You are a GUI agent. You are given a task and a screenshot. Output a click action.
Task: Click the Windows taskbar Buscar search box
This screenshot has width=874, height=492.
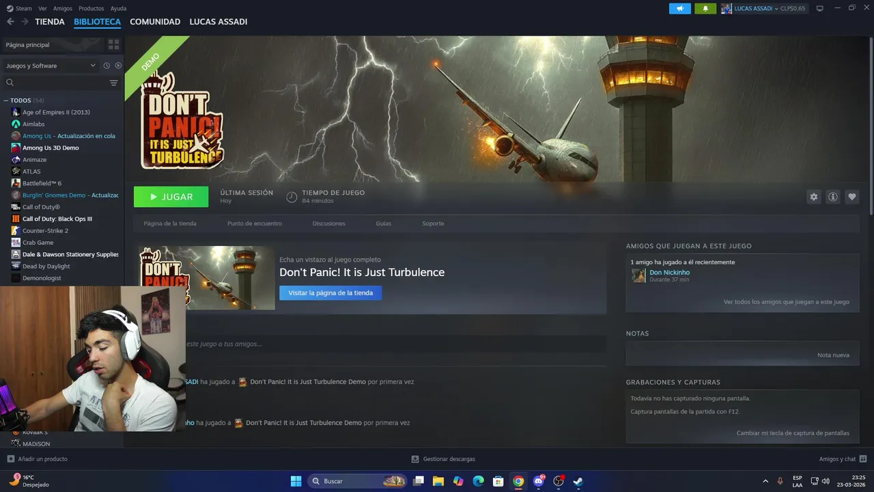click(x=358, y=481)
